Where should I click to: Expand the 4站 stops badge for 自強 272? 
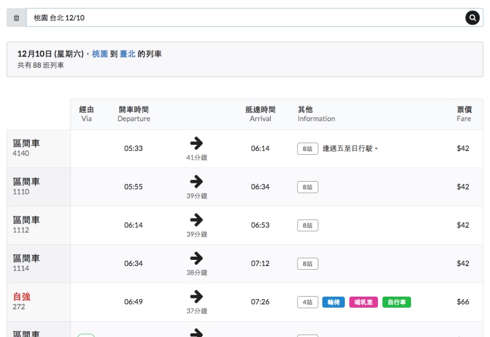pos(307,302)
